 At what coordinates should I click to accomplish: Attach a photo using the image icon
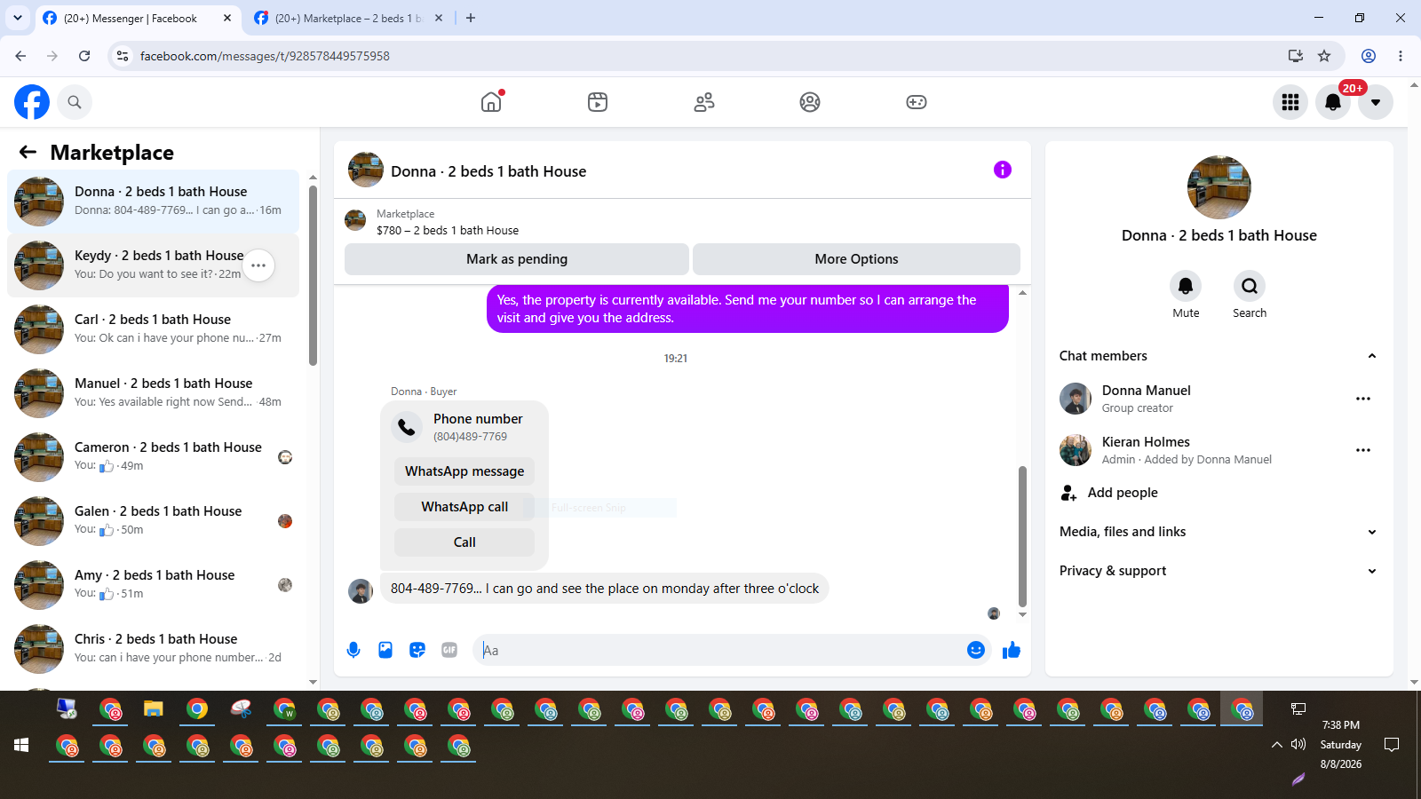(385, 650)
